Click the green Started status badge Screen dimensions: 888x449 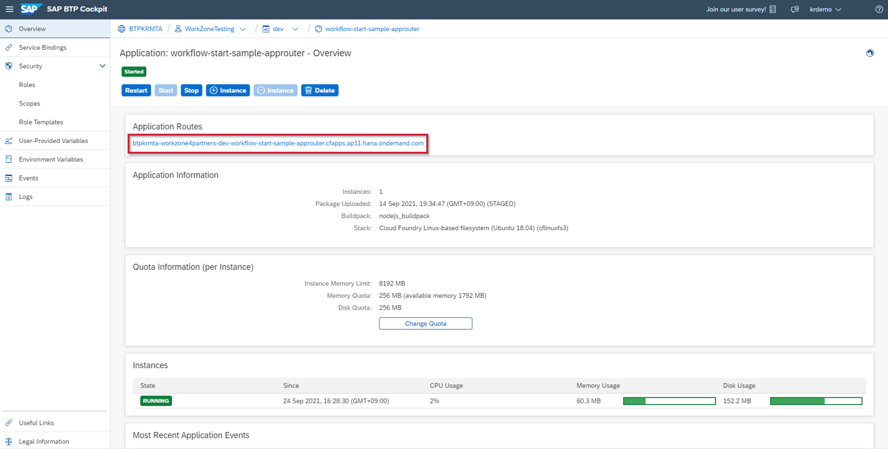coord(134,72)
